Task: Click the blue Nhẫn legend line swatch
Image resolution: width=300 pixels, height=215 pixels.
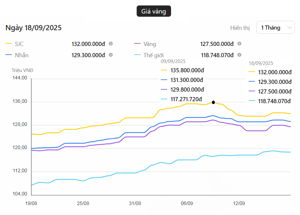Action: (x=9, y=55)
